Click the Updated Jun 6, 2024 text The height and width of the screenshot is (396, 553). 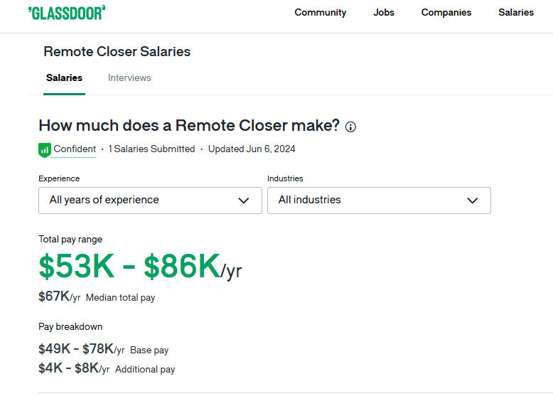click(x=252, y=149)
